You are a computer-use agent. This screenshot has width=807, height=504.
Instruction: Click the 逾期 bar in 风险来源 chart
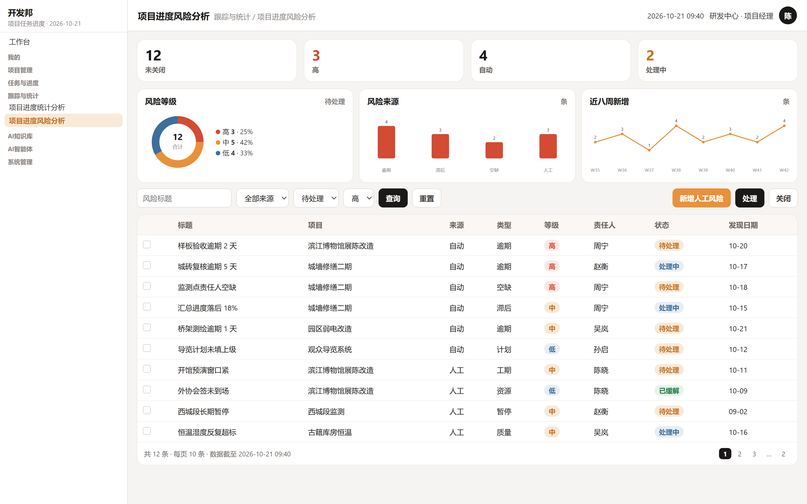point(386,142)
